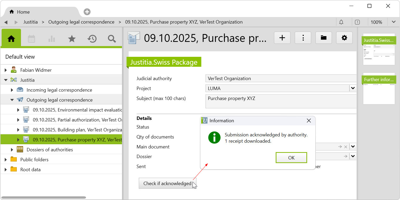Open the calendar view icon in sidebar
This screenshot has height=200, width=400.
pyautogui.click(x=31, y=39)
